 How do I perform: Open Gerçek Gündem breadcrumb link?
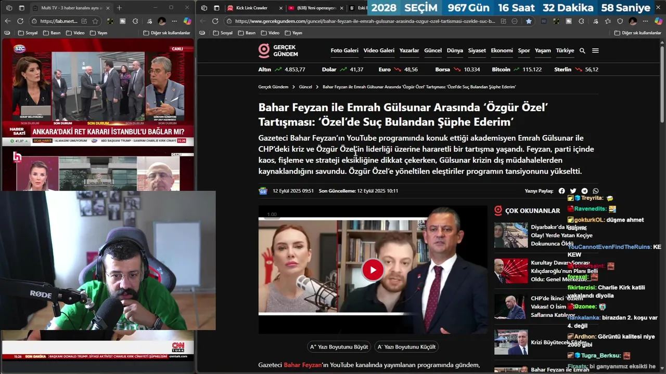coord(273,87)
